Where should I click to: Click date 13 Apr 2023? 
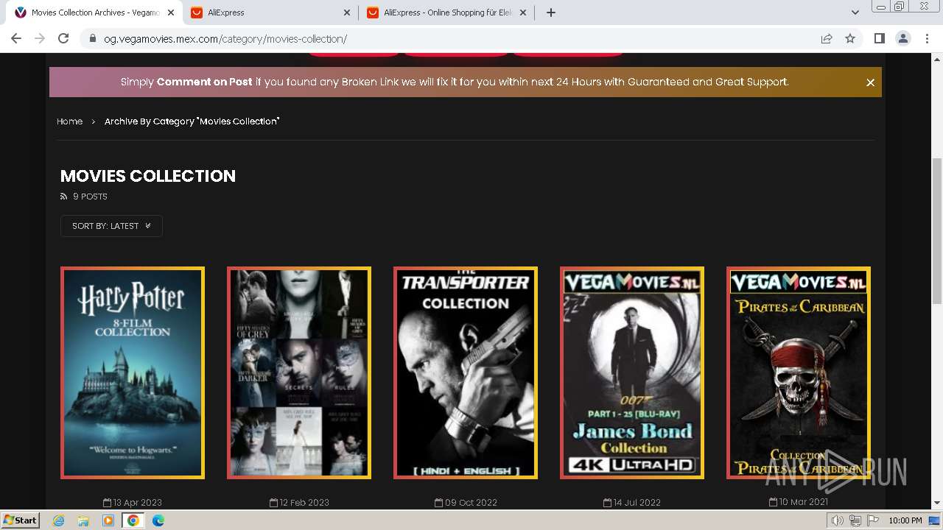133,503
